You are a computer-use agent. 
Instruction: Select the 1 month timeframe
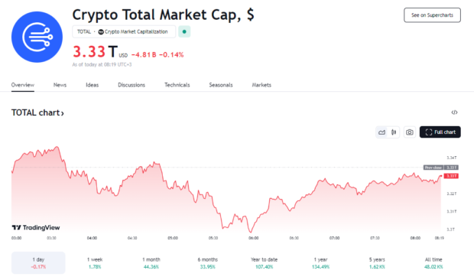pyautogui.click(x=151, y=262)
